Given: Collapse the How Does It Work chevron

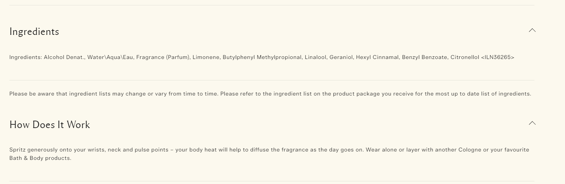Looking at the screenshot, I should [x=532, y=123].
